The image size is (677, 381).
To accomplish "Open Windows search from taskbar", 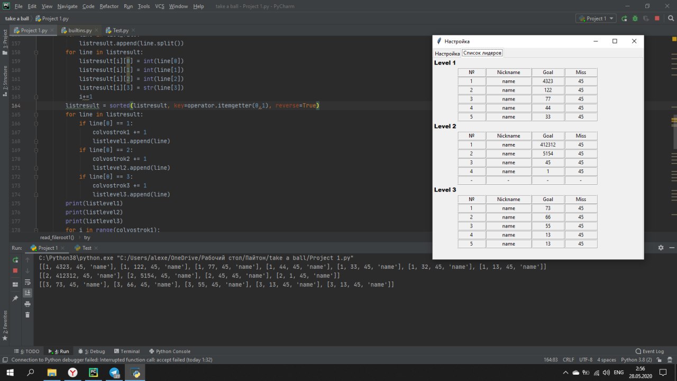I will [x=31, y=373].
